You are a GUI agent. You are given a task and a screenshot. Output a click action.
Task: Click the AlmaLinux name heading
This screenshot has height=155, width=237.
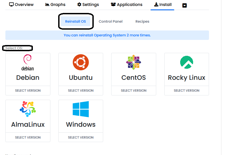pos(28,125)
